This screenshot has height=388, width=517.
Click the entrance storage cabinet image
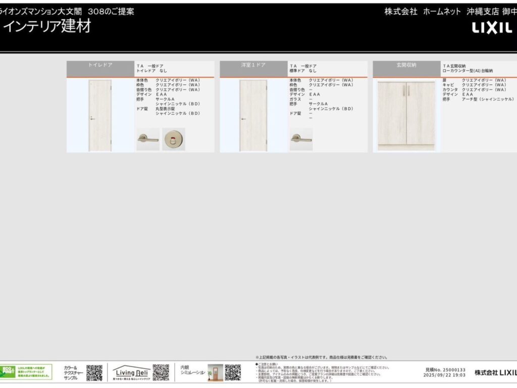pyautogui.click(x=406, y=115)
